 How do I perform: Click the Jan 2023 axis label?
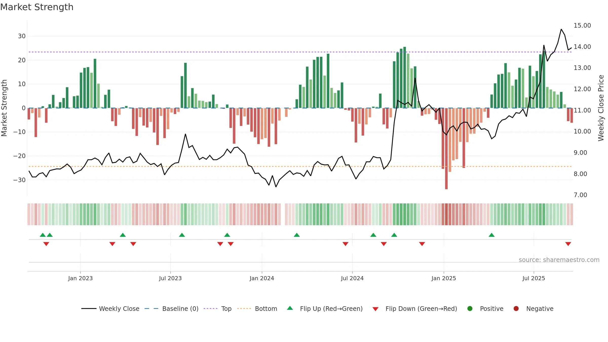[80, 278]
